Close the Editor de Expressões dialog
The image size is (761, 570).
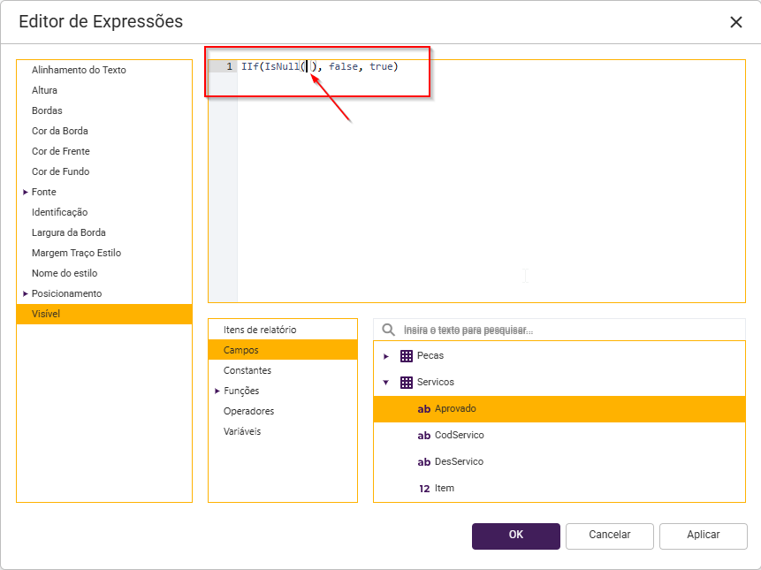[735, 22]
